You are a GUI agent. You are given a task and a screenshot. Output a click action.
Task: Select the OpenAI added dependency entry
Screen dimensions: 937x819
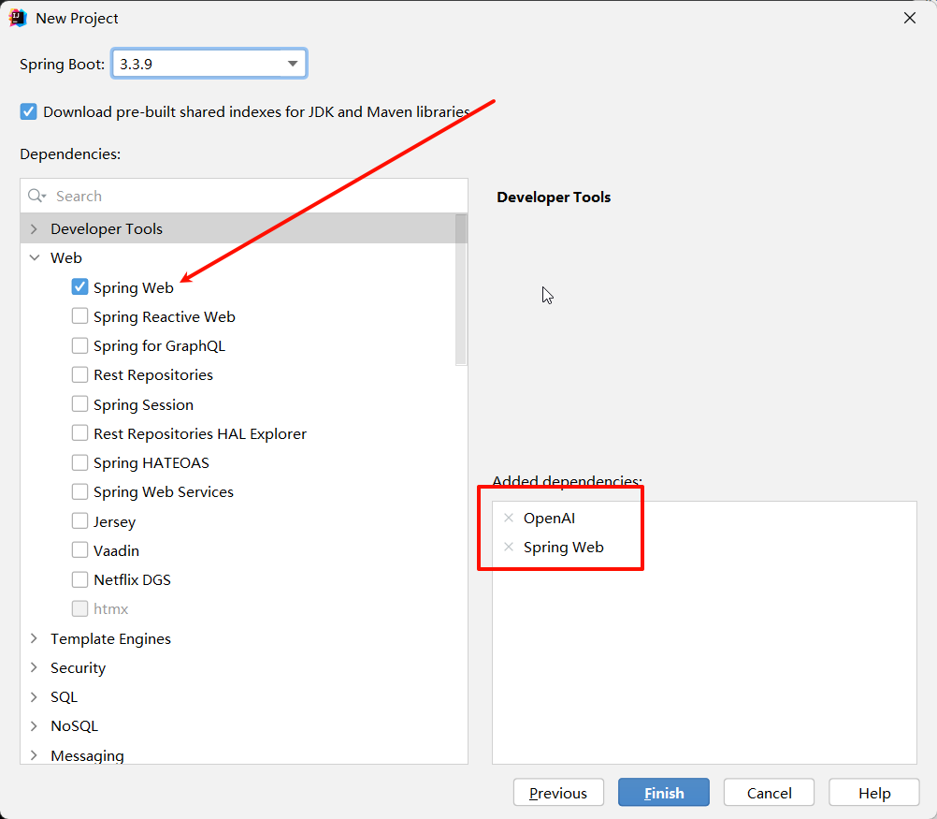pos(549,519)
